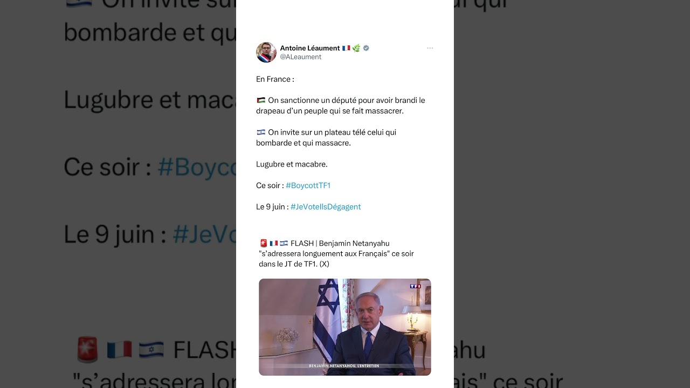
Task: Open the #JeVoteIlsDégagent hashtag
Action: (326, 206)
